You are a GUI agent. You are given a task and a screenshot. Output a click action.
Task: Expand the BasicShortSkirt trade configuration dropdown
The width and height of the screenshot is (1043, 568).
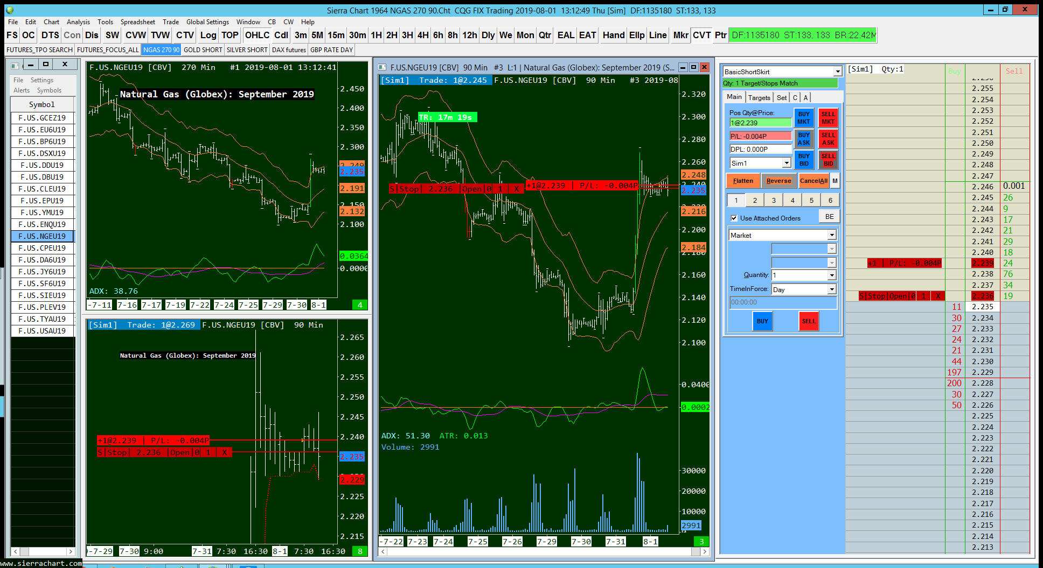click(838, 72)
